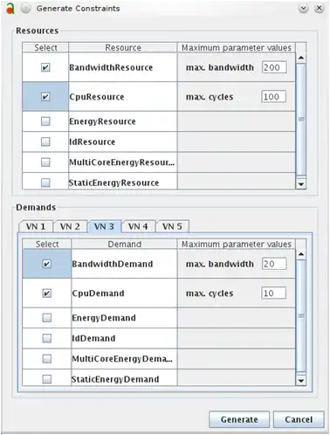Switch to the VN 1 tab

pyautogui.click(x=36, y=226)
